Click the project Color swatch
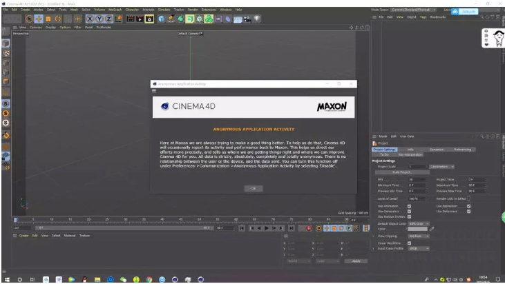 pyautogui.click(x=417, y=229)
